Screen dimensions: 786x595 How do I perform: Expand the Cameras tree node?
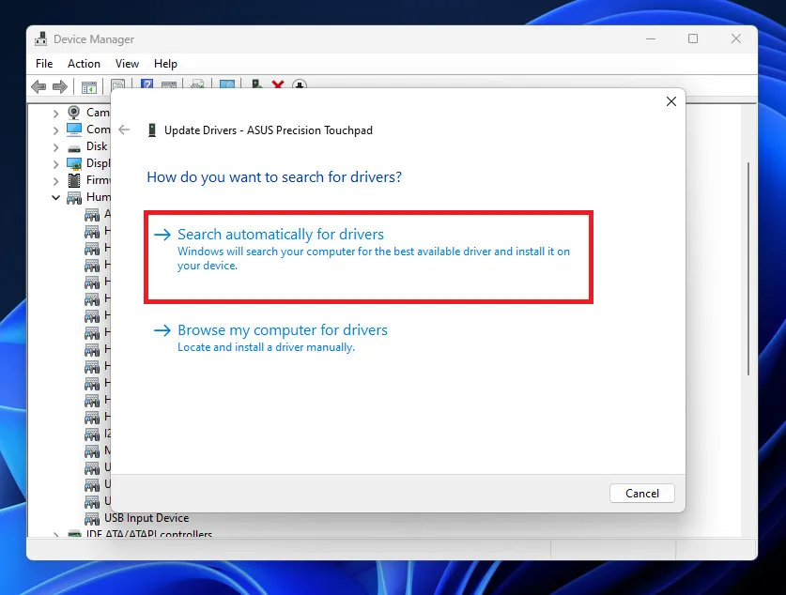55,114
